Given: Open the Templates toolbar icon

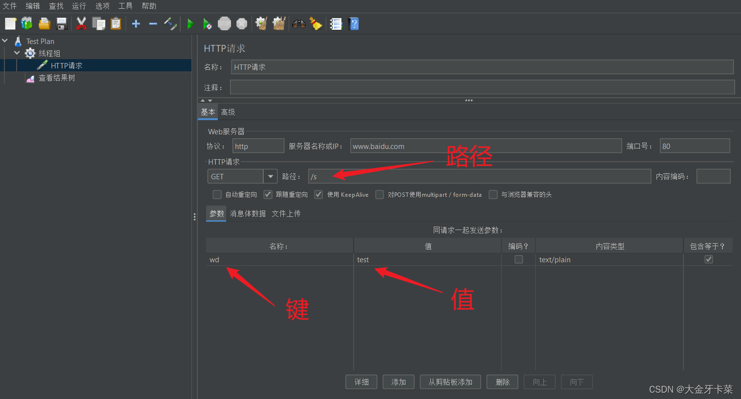Looking at the screenshot, I should 27,23.
